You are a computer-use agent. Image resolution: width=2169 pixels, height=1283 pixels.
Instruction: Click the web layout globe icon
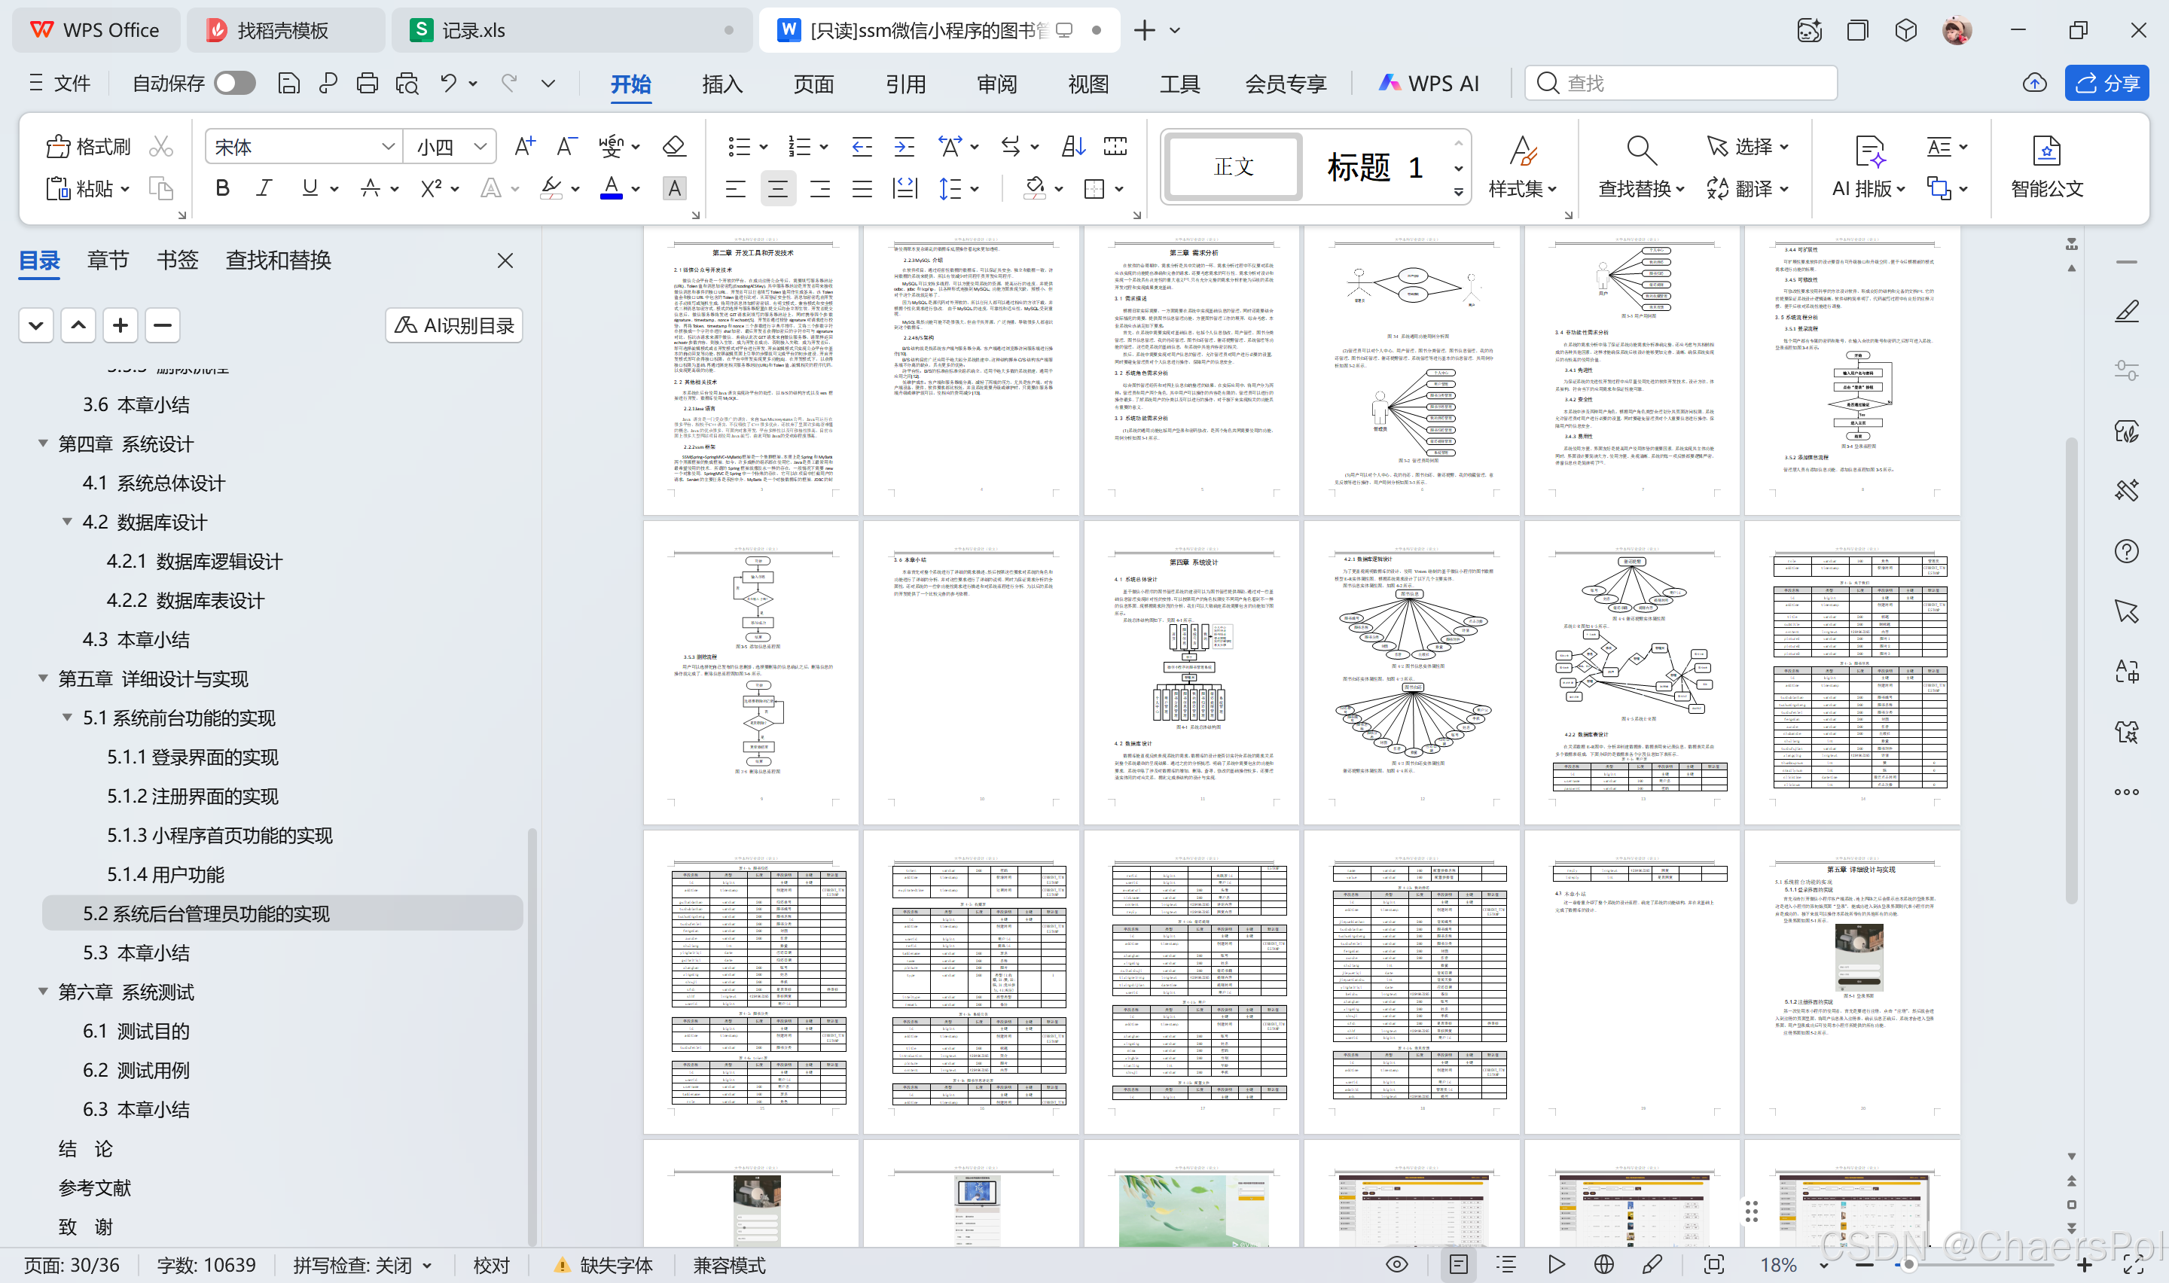[x=1603, y=1265]
